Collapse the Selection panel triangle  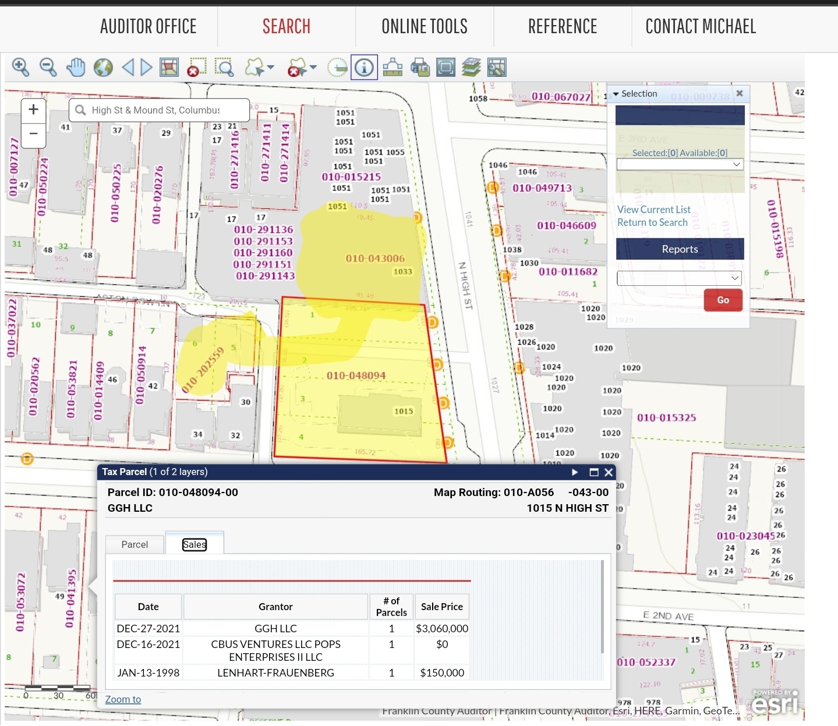pyautogui.click(x=616, y=94)
